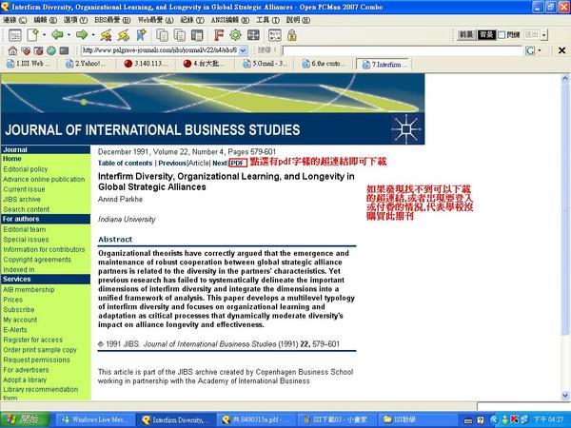Click the second lightning reconnect icon
Screen dimensions: 571x428
coord(124,35)
